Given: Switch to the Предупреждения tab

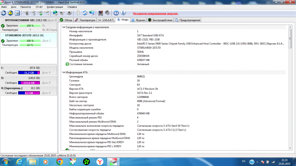Looking at the screenshot, I should [187, 20].
